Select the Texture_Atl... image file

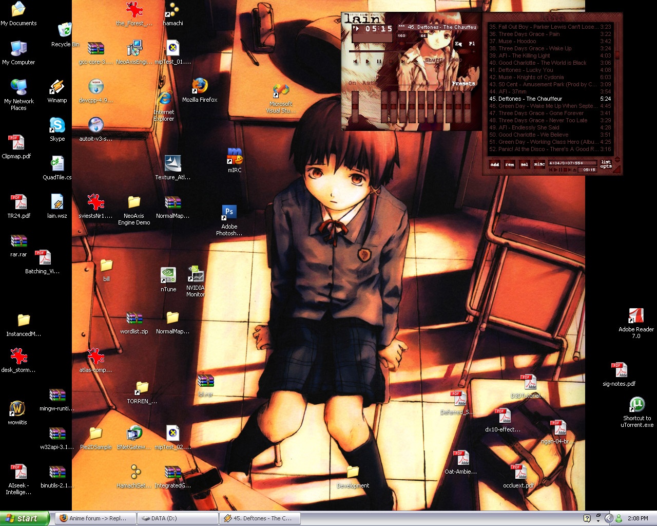tap(172, 168)
